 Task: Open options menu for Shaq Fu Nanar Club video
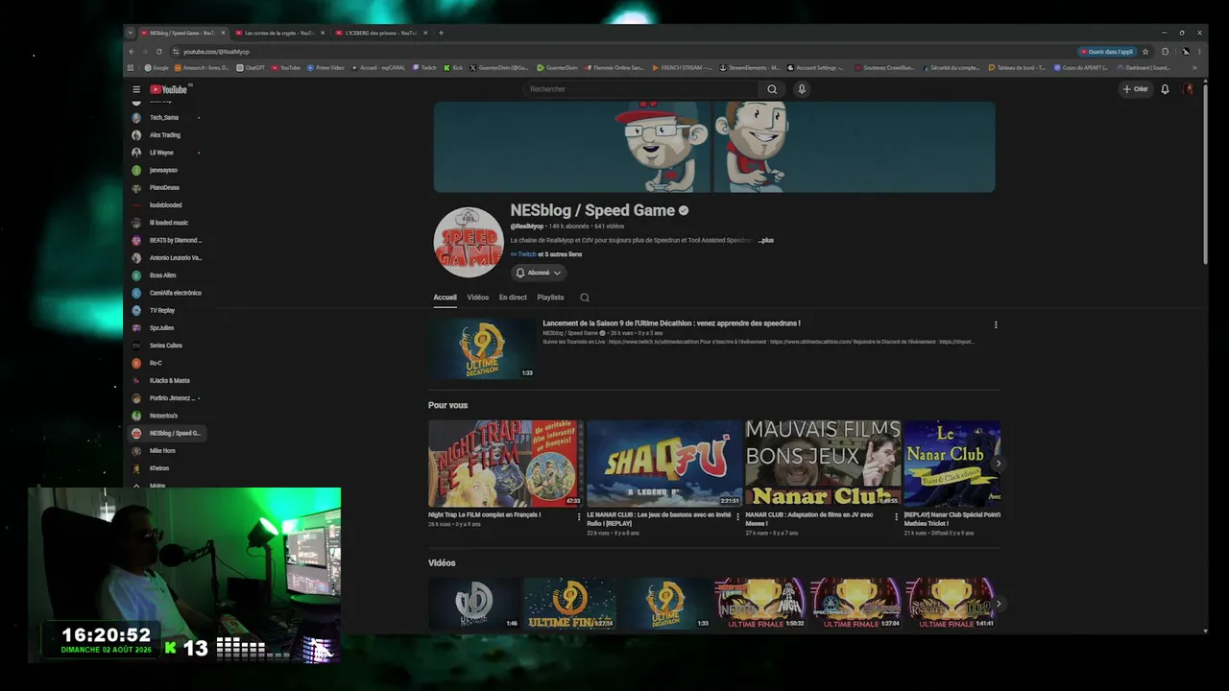(737, 516)
